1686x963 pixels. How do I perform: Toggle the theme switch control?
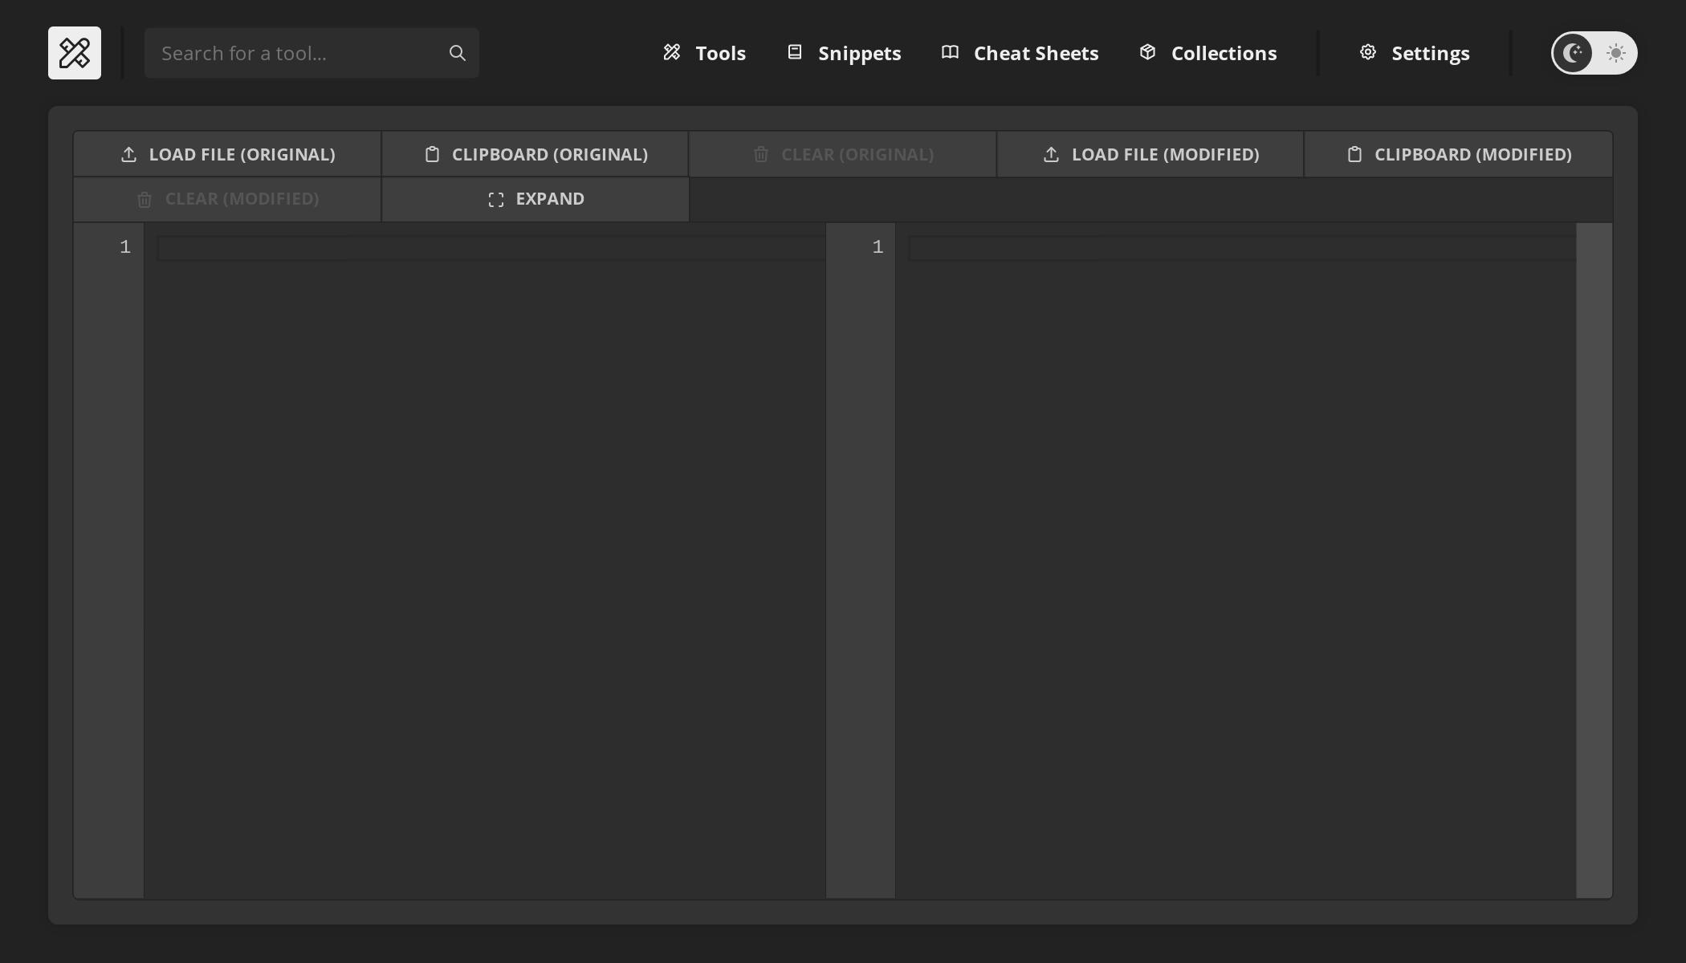1594,53
